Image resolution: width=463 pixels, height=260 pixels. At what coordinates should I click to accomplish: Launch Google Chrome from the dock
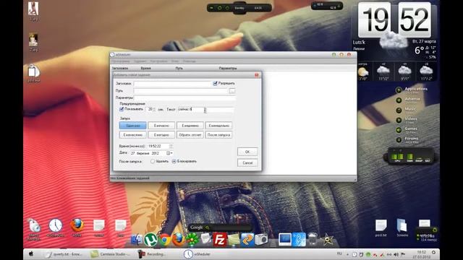(165, 240)
